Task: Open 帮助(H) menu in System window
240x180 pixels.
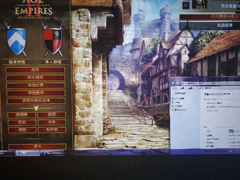Action: click(208, 88)
